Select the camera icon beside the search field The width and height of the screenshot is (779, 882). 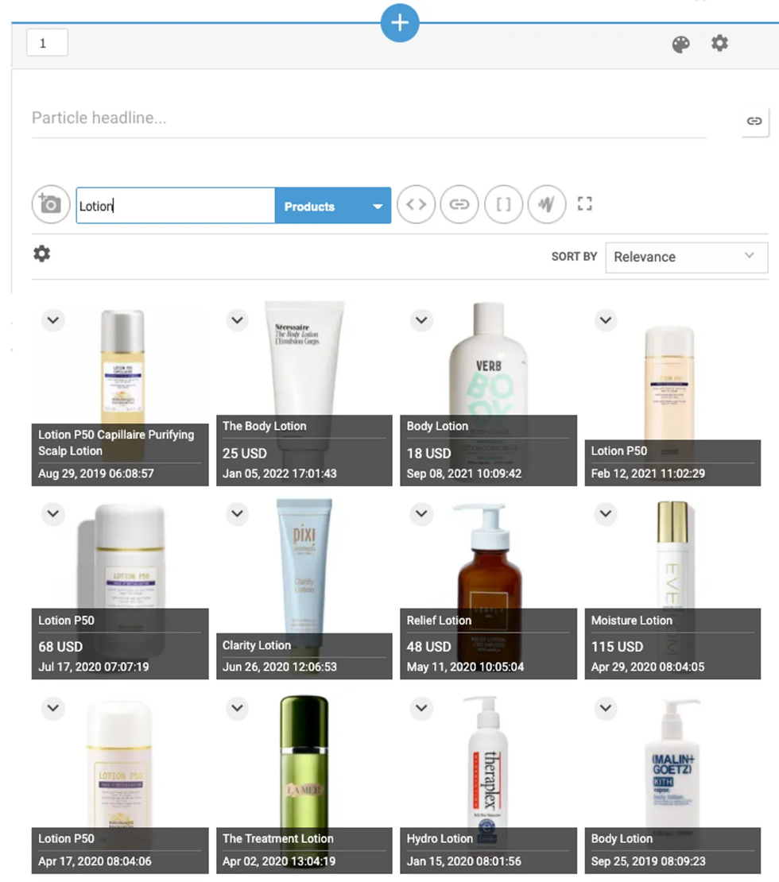pyautogui.click(x=50, y=204)
